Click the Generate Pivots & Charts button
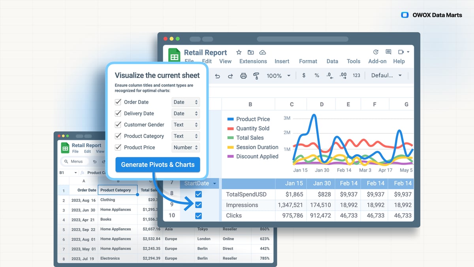 (158, 165)
